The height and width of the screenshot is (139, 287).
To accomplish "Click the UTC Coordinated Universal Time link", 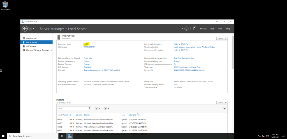I will coord(187,67).
